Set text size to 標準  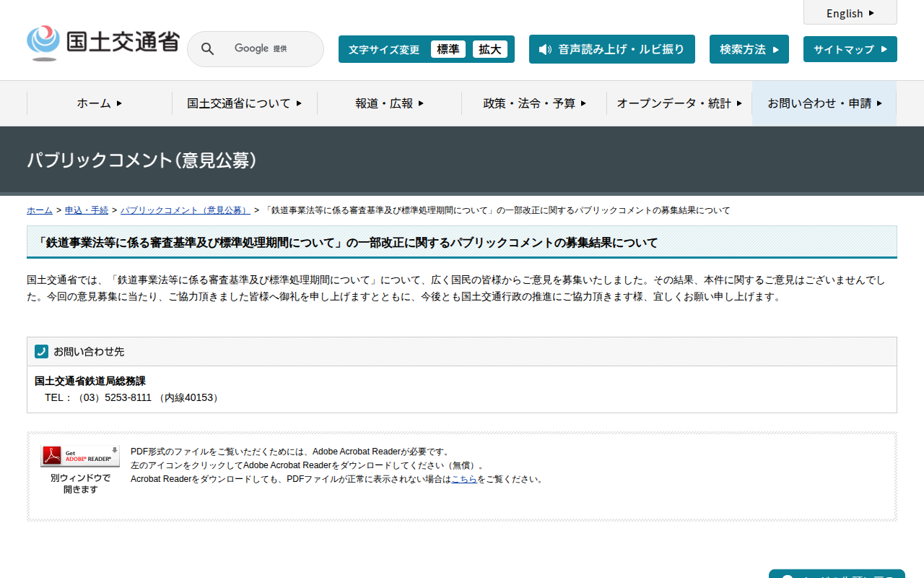[448, 49]
